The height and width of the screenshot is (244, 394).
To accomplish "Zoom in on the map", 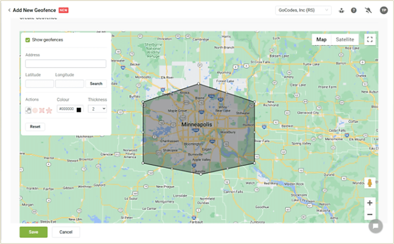I will click(x=370, y=203).
